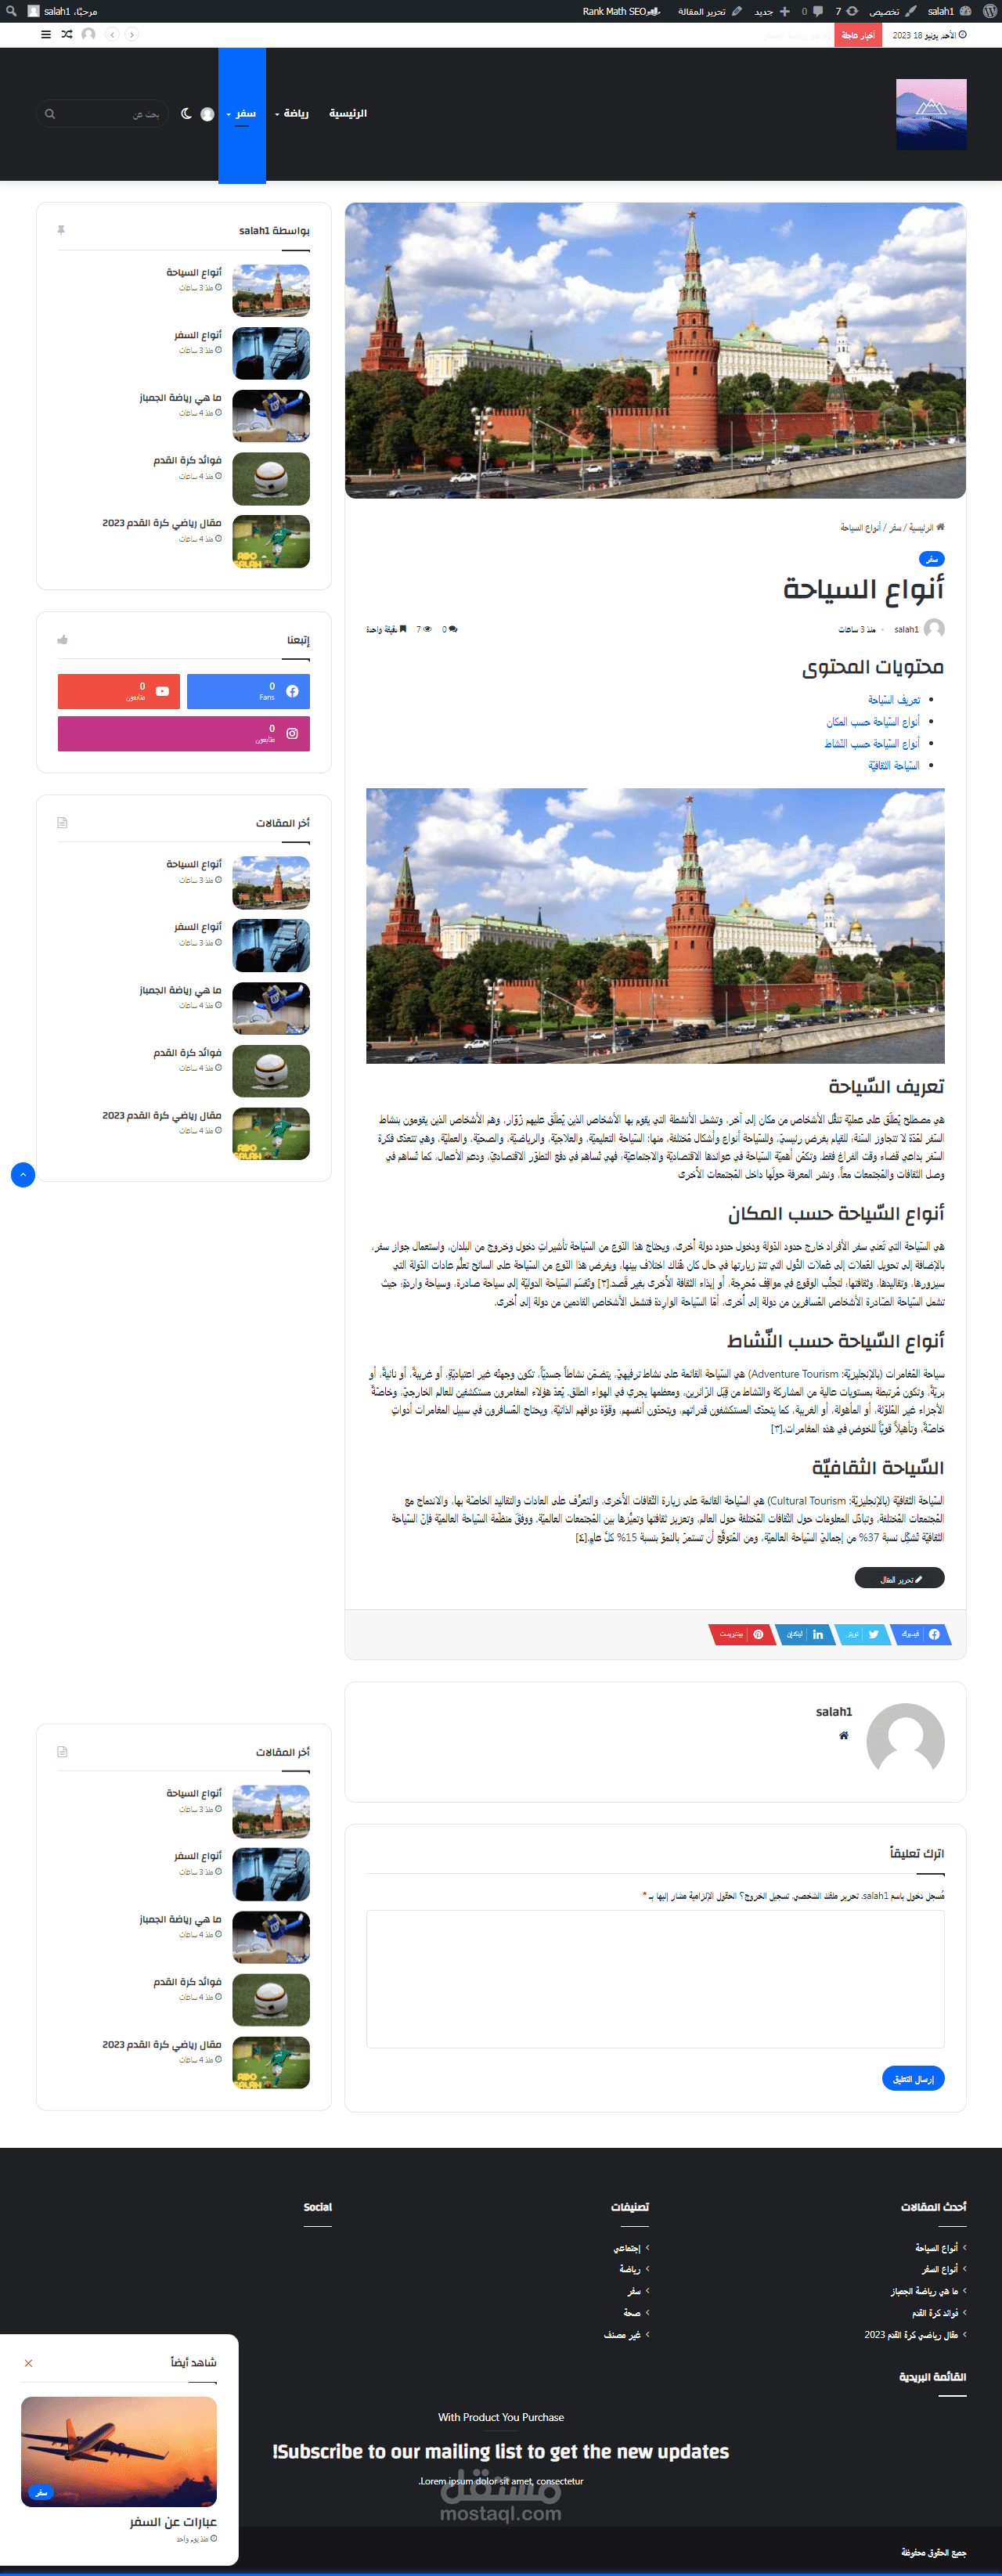Click the scroll-to-top round blue button
The image size is (1002, 2576).
coord(23,1174)
